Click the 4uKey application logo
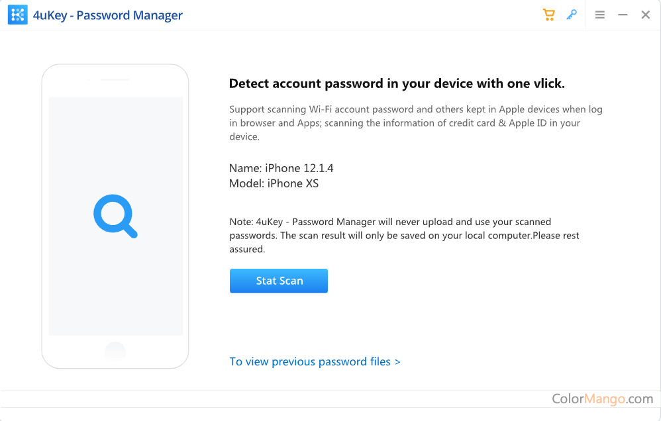661x421 pixels. 17,14
